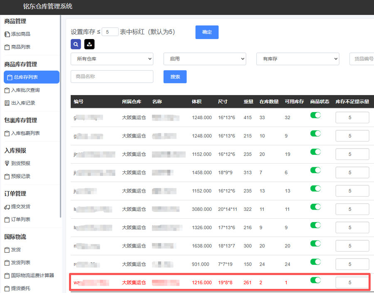
Task: Toggle product status switch in first row
Action: pos(315,115)
